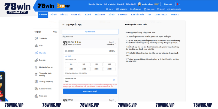Open Lịch sử trò chơi in sidebar
218x109 pixels.
pyautogui.click(x=46, y=89)
